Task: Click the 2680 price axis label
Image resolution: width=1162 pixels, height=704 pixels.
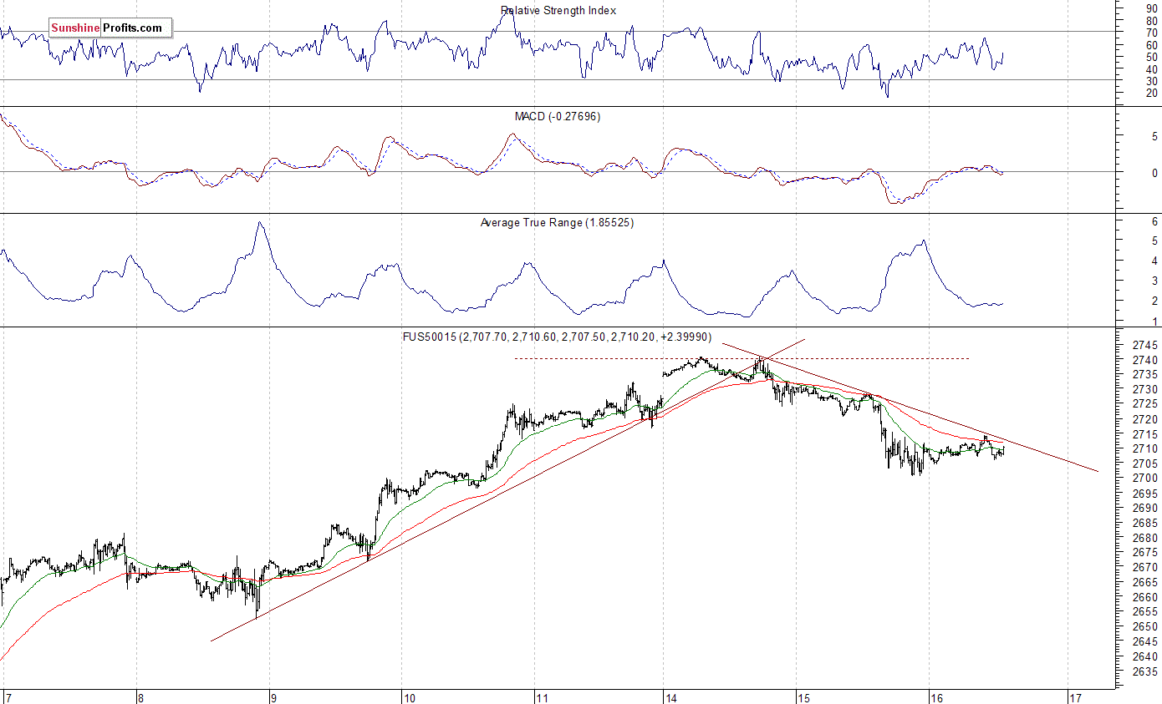Action: 1145,538
